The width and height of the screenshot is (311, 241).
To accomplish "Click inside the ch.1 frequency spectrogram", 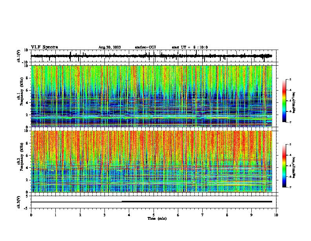I will [x=152, y=96].
